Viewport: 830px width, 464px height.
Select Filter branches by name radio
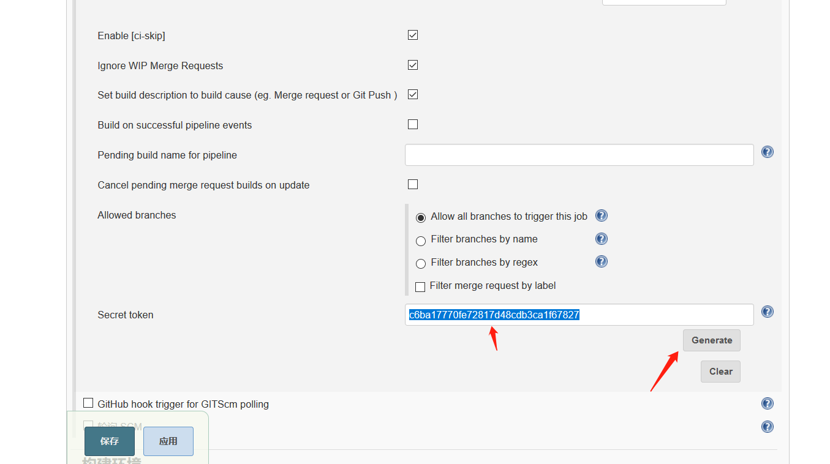tap(421, 241)
